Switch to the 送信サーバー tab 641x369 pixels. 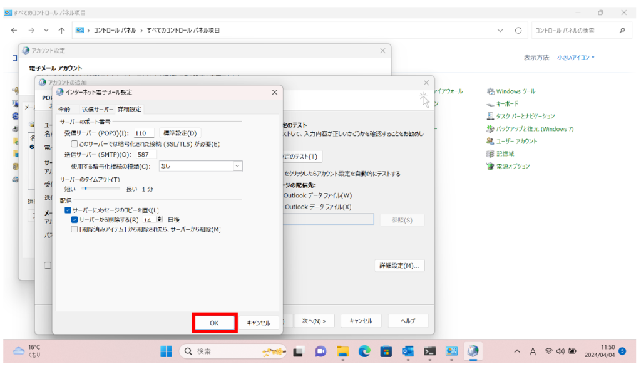pos(98,110)
